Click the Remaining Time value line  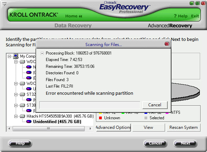tap(70, 66)
